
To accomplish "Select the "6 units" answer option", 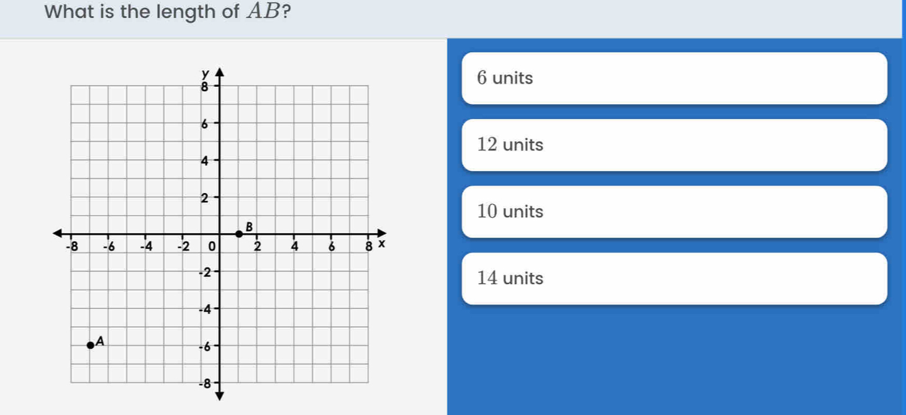I will (x=674, y=79).
